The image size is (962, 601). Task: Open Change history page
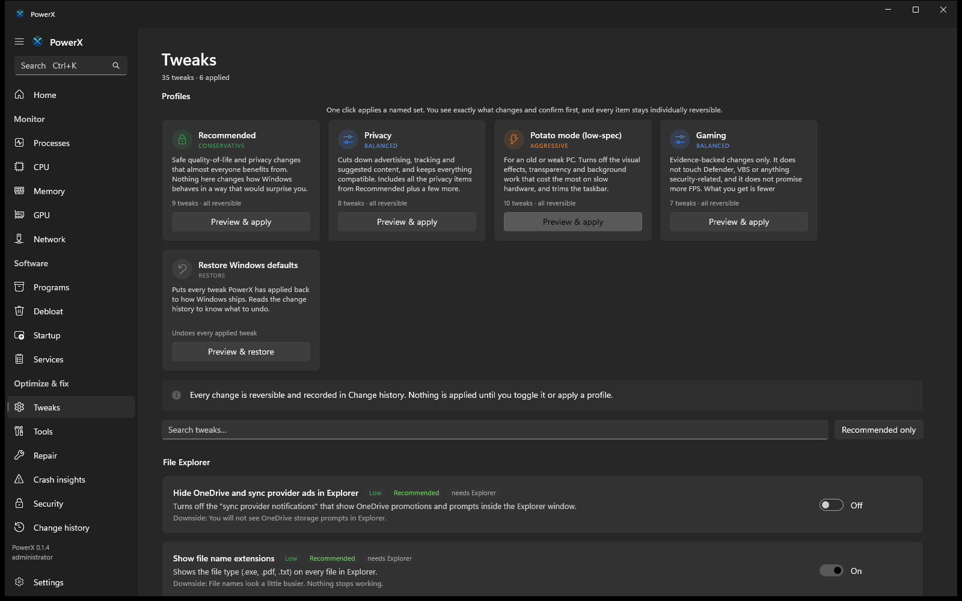71,528
